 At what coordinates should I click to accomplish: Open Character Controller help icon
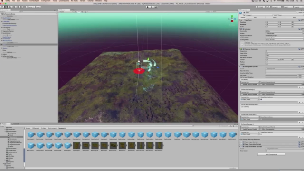pyautogui.click(x=299, y=49)
